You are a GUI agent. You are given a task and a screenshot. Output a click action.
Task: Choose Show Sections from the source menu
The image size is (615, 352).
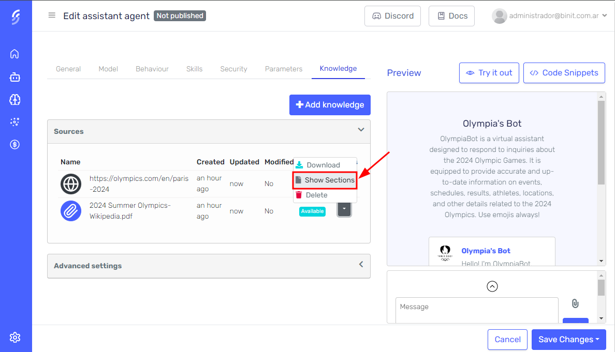pyautogui.click(x=325, y=180)
